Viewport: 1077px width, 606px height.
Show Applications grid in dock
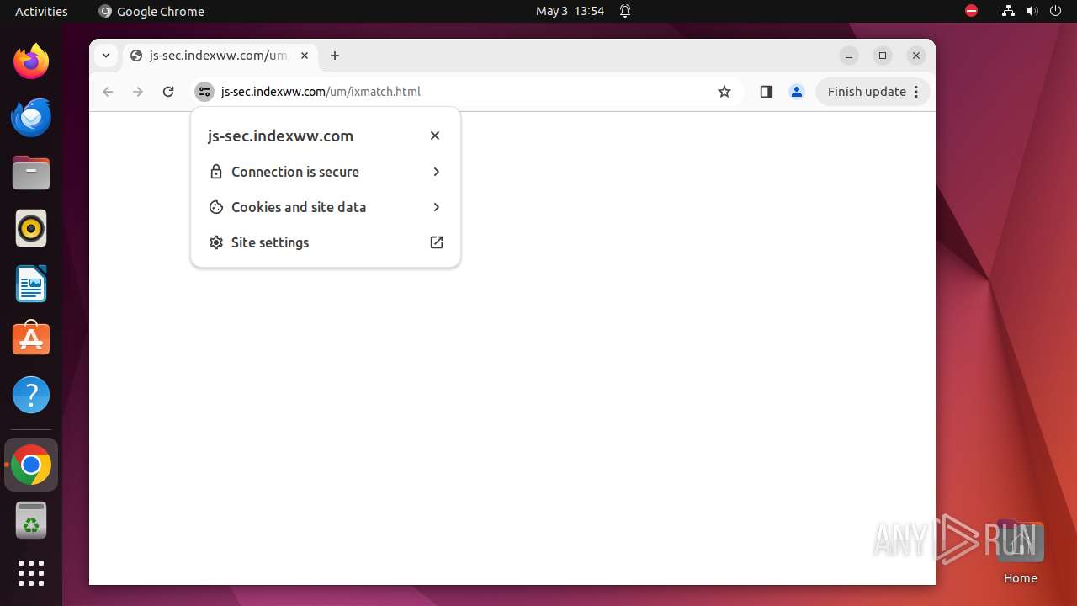31,573
